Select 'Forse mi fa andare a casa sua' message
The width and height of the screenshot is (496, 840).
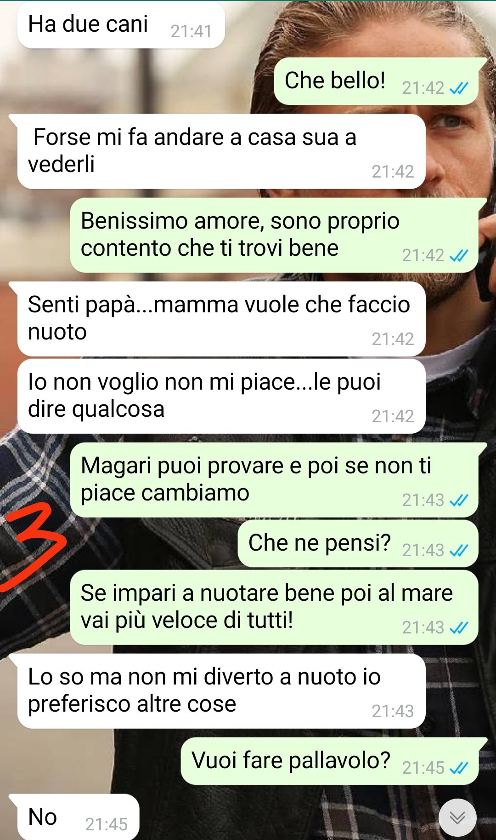click(x=221, y=151)
